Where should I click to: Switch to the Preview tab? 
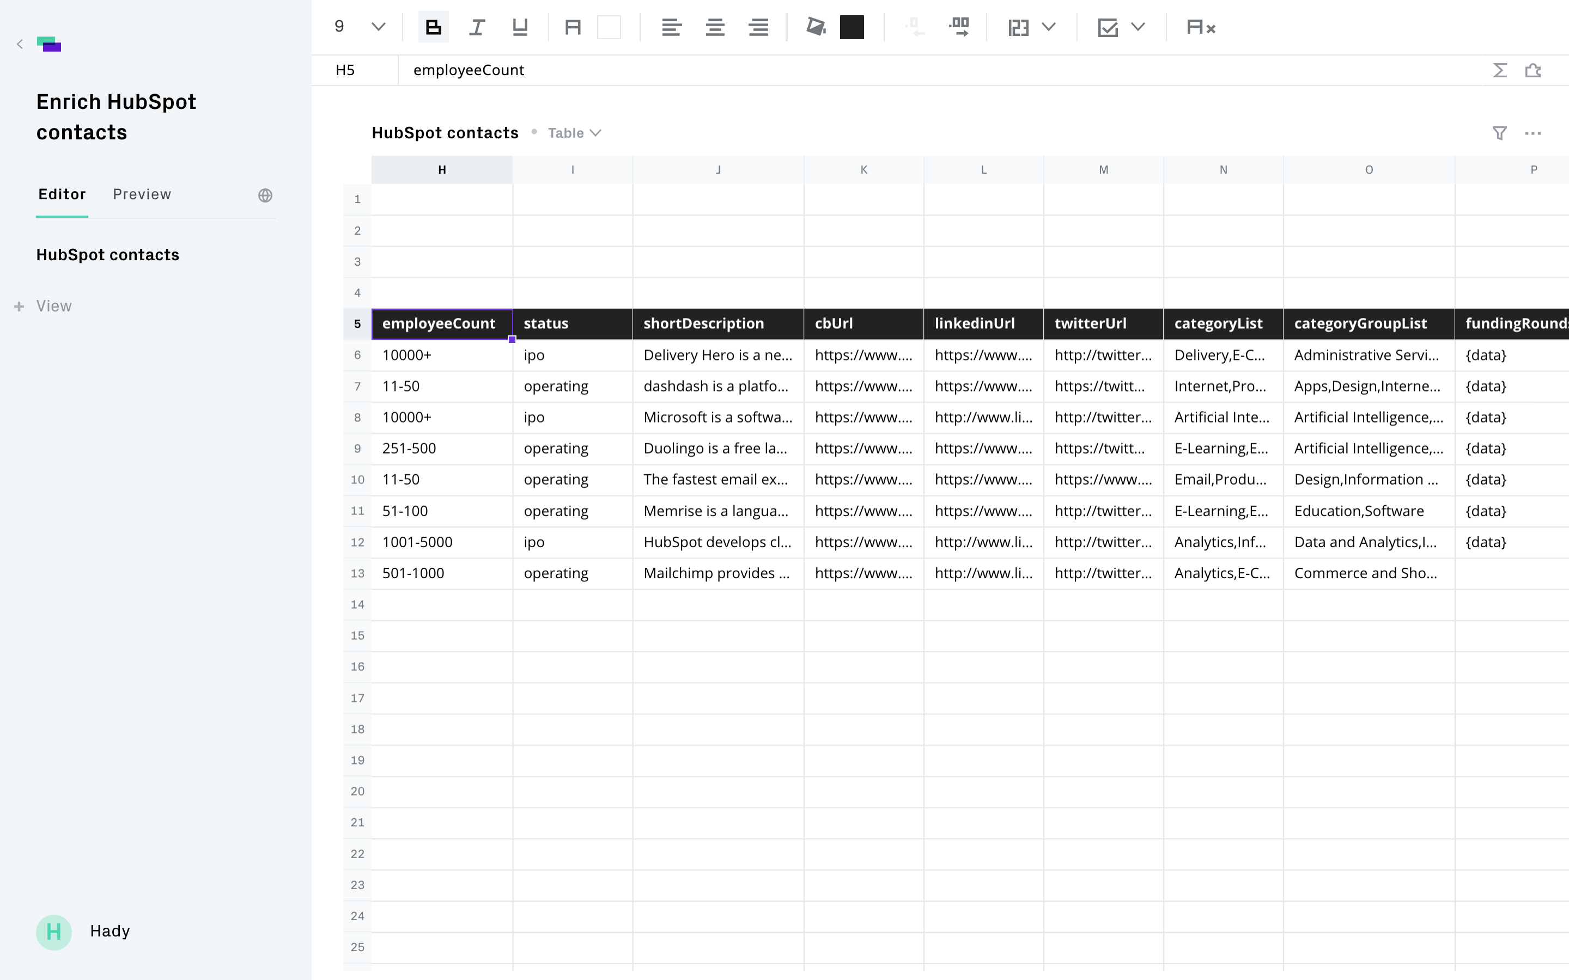coord(142,194)
